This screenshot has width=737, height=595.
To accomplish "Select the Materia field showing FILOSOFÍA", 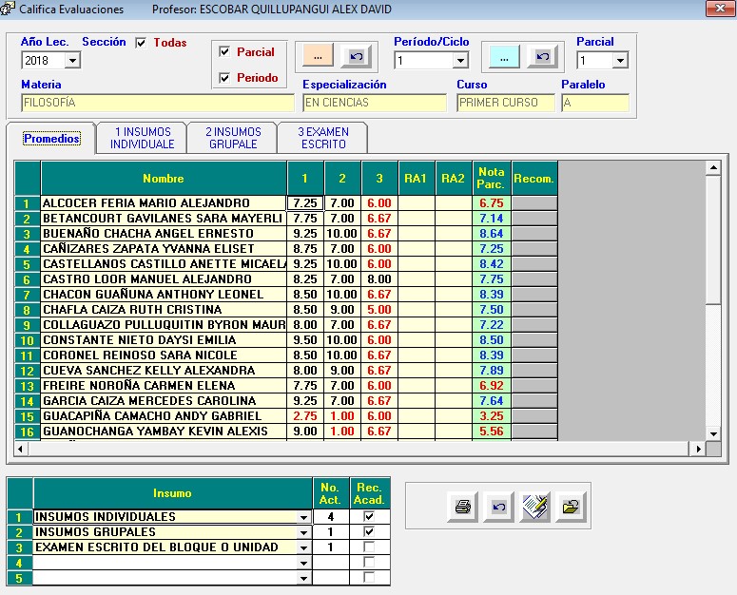I will click(157, 103).
